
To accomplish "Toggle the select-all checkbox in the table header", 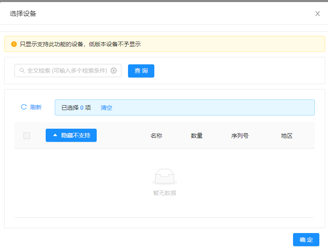I will coord(27,136).
